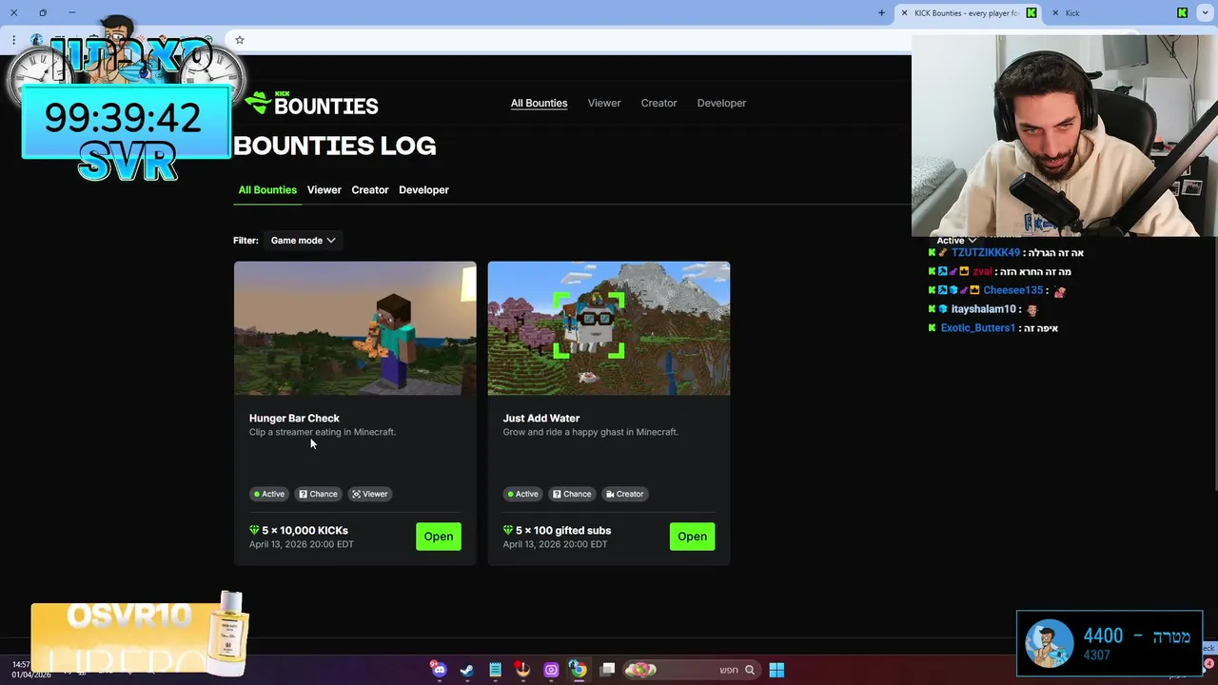Screen dimensions: 1218x685
Task: Select All Bounties in top navigation
Action: 539,103
